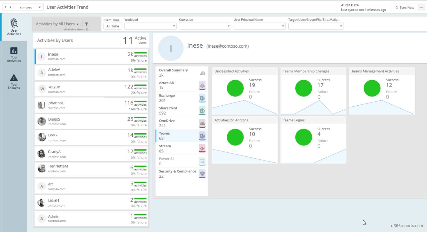The width and height of the screenshot is (427, 232).
Task: Click the Teams workload icon
Action: tap(202, 136)
